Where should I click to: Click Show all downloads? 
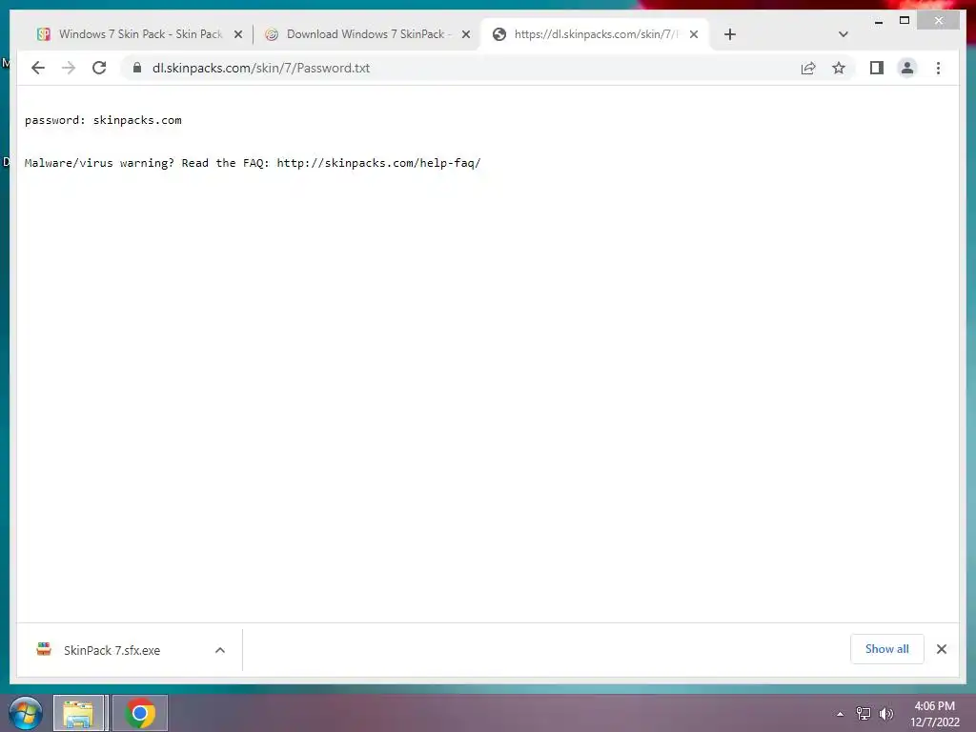point(887,649)
